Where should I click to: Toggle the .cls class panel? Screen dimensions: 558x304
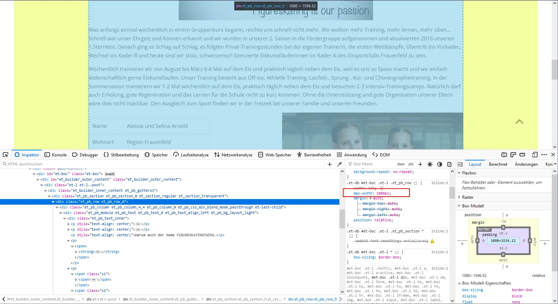(411, 164)
